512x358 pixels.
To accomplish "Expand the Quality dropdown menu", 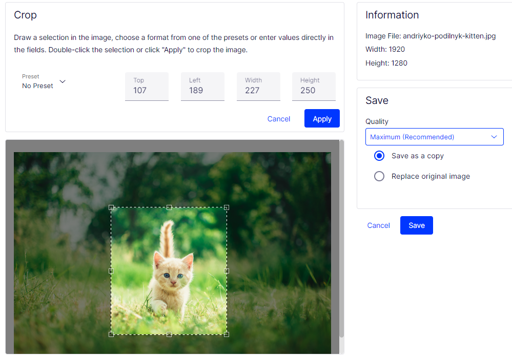I will [x=434, y=137].
